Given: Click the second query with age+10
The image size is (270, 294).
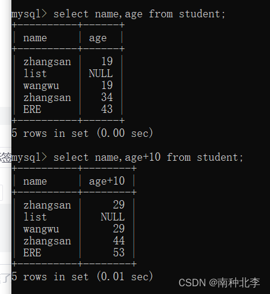Looking at the screenshot, I should (127, 158).
